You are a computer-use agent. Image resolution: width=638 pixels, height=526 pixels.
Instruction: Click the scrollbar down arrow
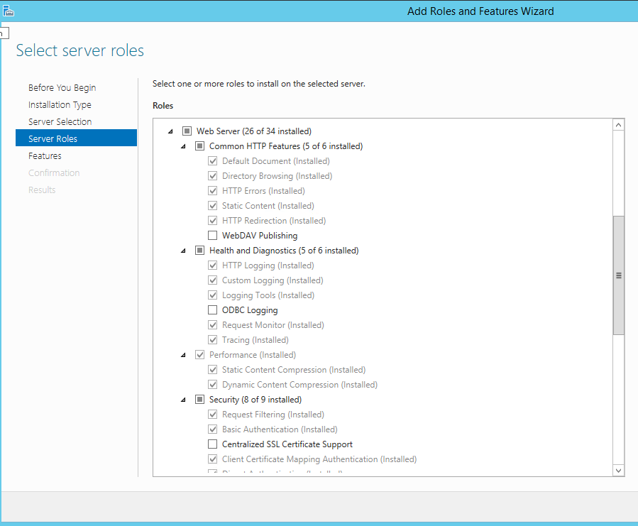(617, 470)
